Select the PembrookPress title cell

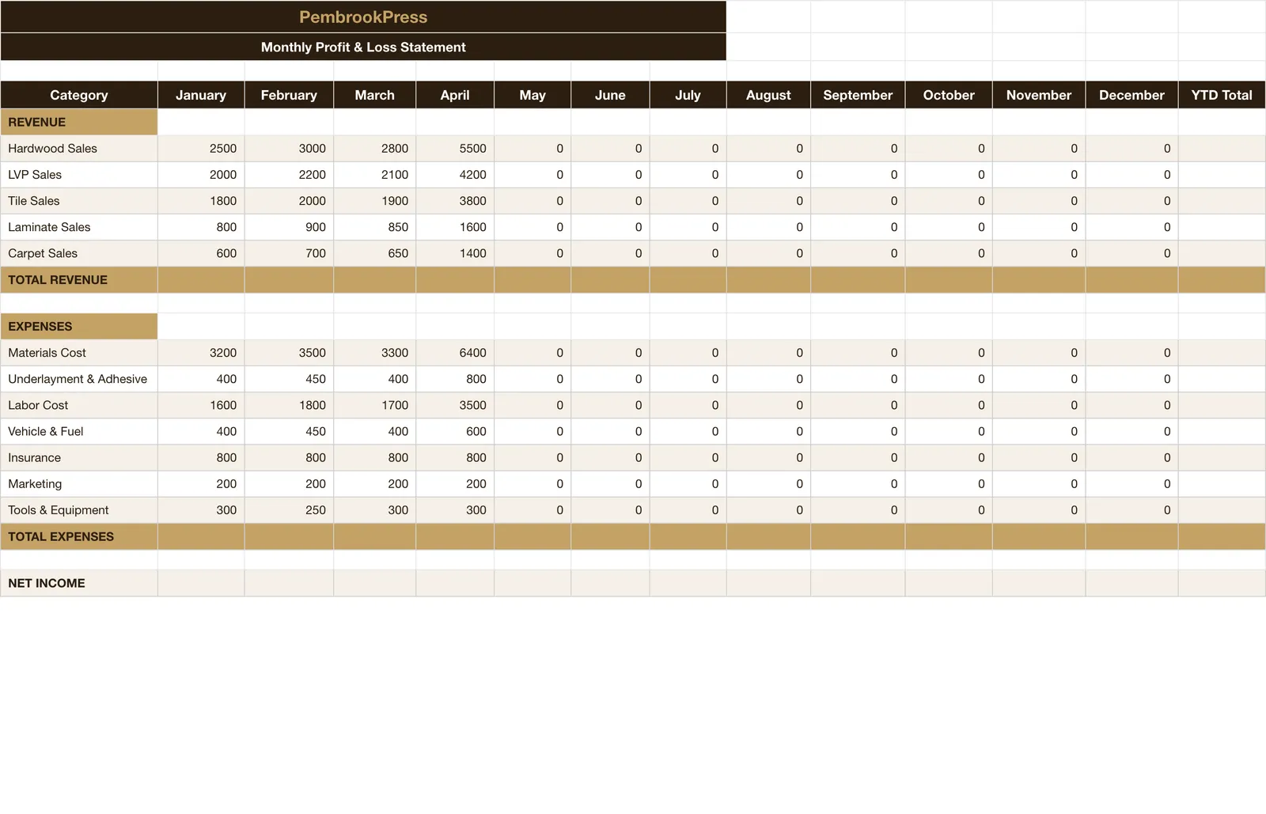point(363,17)
